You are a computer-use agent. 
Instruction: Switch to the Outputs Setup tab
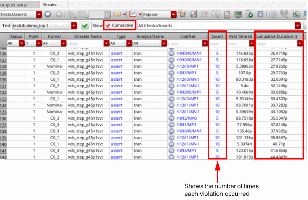tap(14, 5)
